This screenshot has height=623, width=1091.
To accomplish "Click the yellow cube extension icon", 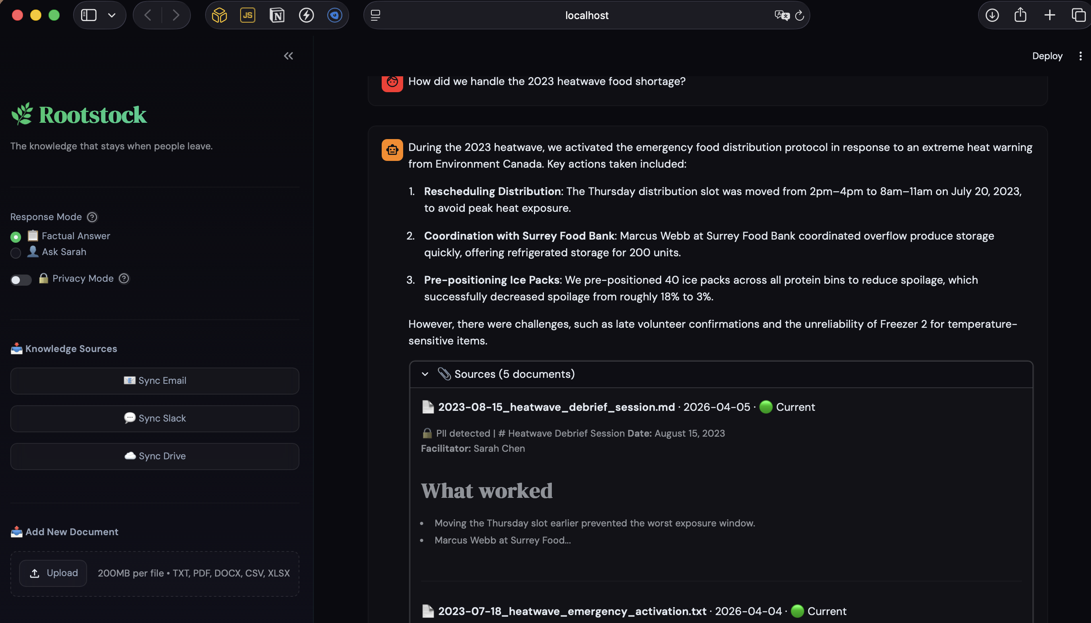I will pyautogui.click(x=219, y=15).
